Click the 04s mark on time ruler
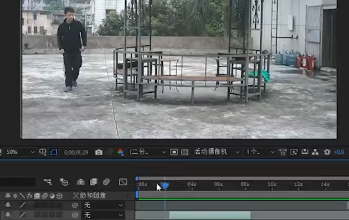 pyautogui.click(x=192, y=184)
